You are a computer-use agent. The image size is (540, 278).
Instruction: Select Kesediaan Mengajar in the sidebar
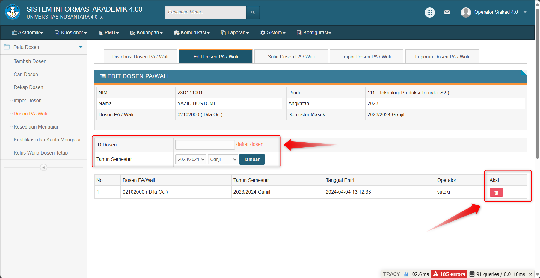[x=36, y=127]
